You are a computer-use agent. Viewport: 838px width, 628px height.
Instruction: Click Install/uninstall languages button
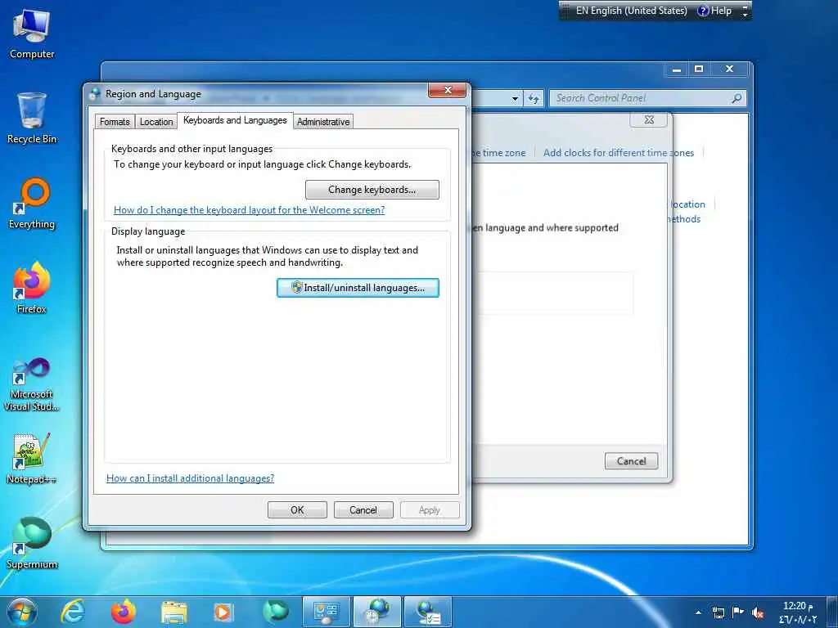358,288
